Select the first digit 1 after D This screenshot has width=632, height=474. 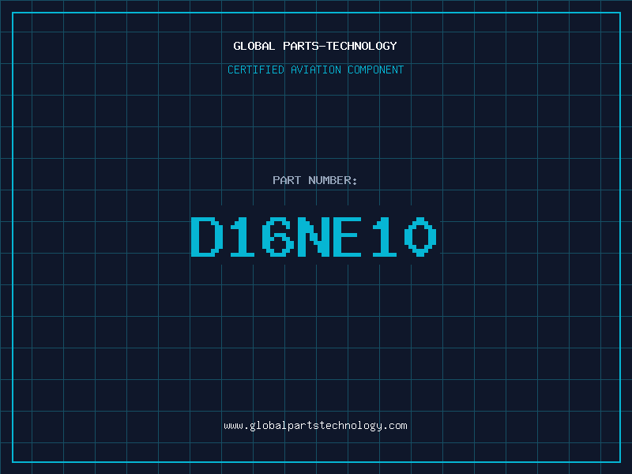point(243,236)
